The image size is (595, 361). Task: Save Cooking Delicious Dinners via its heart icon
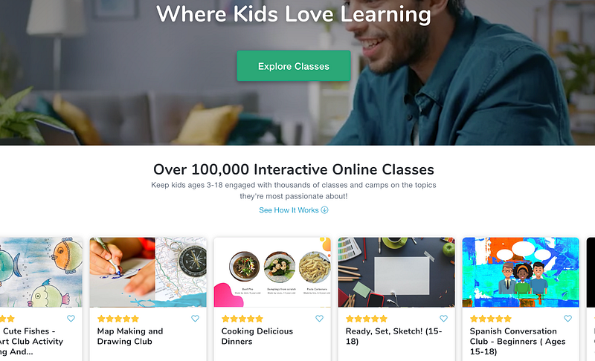pos(320,319)
